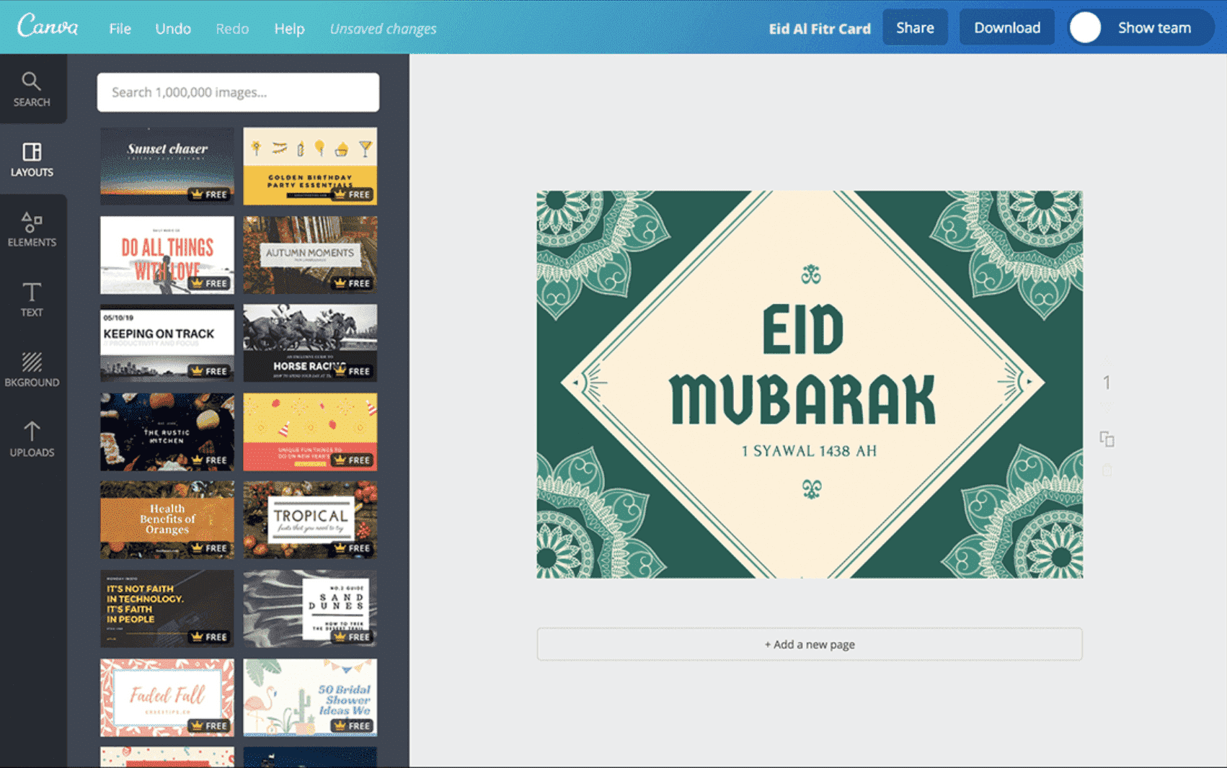Screen dimensions: 1227x768
Task: Click the Canva logo
Action: point(48,27)
